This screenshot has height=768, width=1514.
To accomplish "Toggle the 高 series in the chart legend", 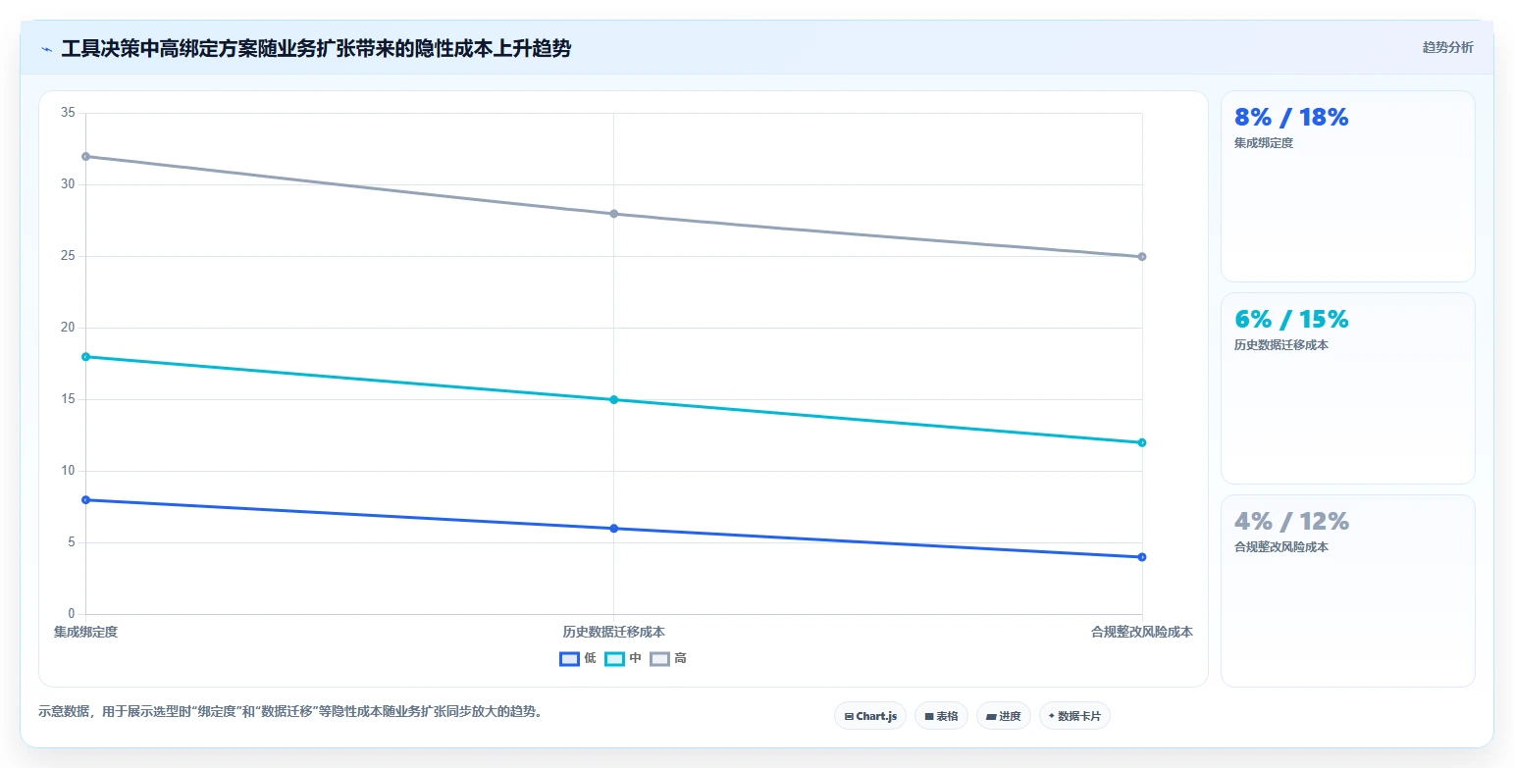I will pyautogui.click(x=668, y=658).
